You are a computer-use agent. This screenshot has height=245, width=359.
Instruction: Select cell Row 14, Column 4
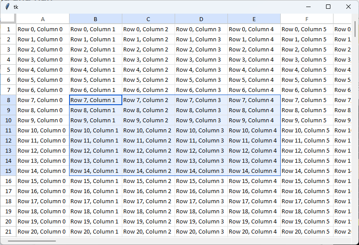click(x=254, y=171)
